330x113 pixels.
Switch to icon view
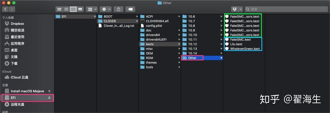(x=59, y=9)
